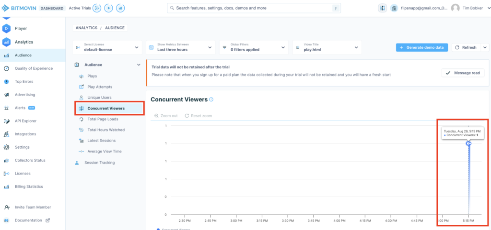The width and height of the screenshot is (491, 230).
Task: Open Show Metrics Between dropdown
Action: tap(180, 47)
